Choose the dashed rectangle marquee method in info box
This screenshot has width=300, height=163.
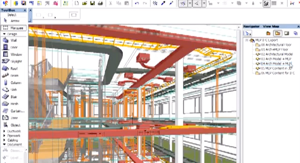(74, 15)
